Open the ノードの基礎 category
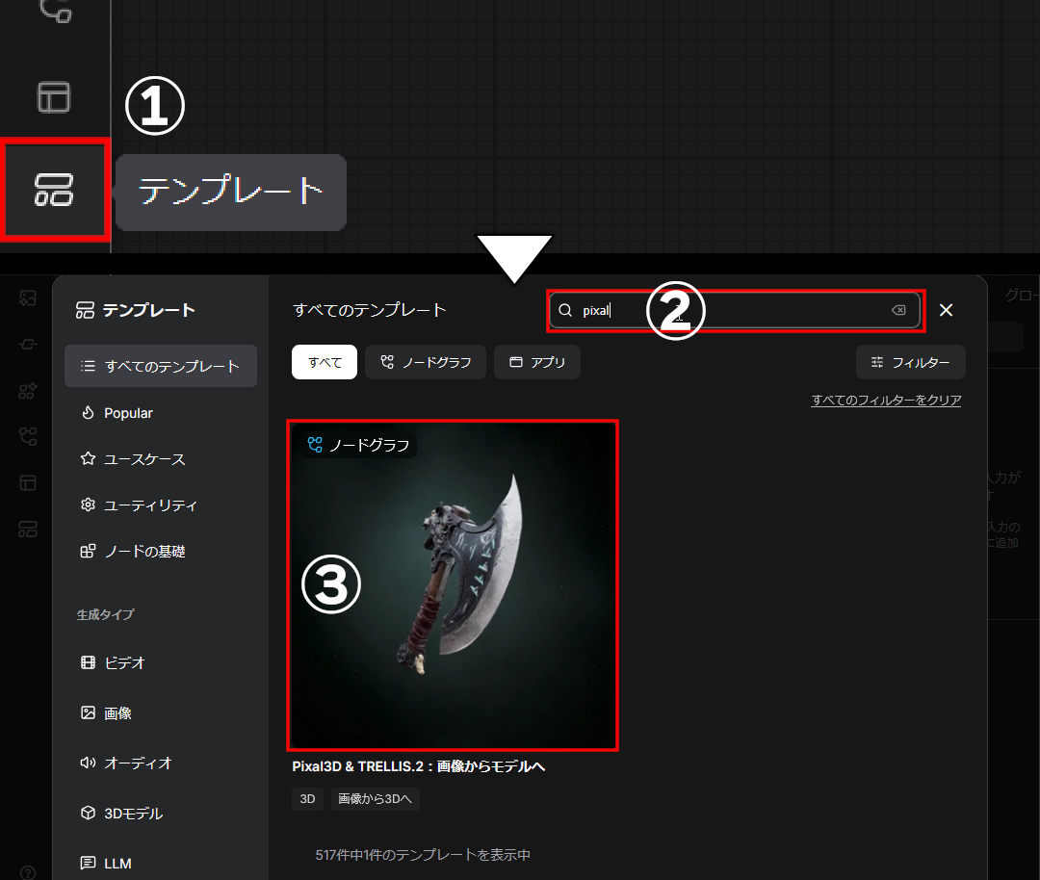The height and width of the screenshot is (880, 1040). 161,551
